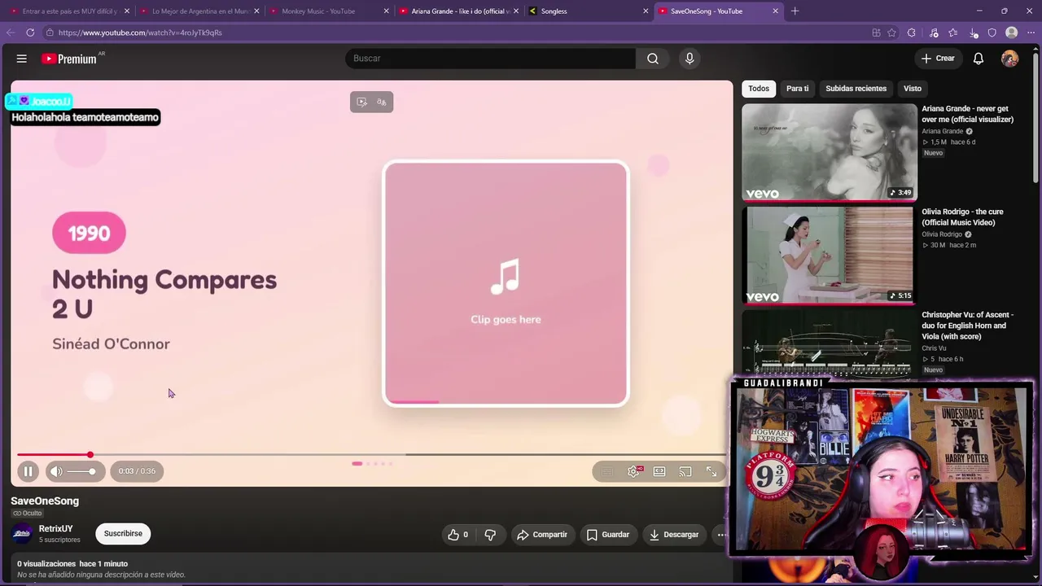The width and height of the screenshot is (1042, 586).
Task: Click the AI play icon on the video
Action: tap(361, 102)
